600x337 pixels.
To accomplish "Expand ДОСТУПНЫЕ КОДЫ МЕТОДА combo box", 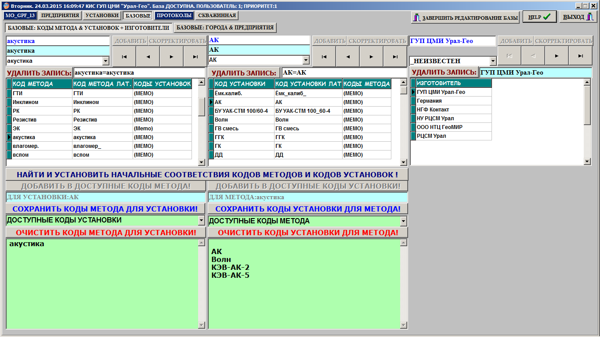I will pos(404,221).
